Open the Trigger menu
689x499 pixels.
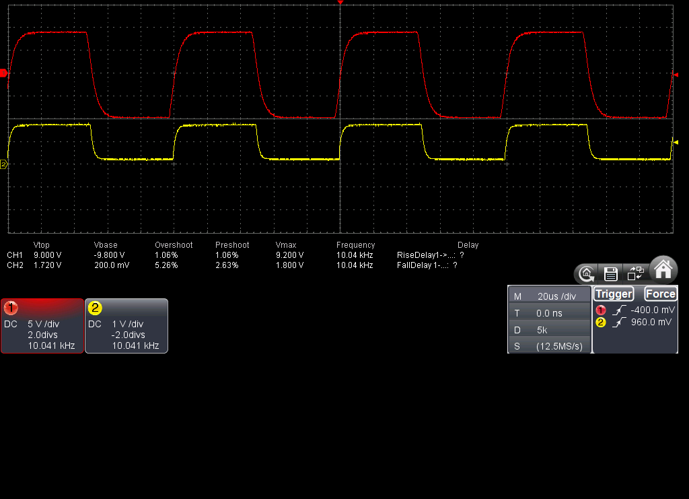613,294
